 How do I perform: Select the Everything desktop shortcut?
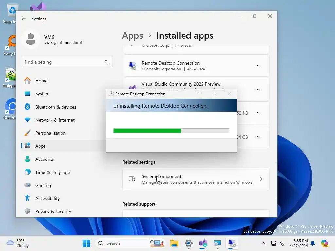[9, 45]
